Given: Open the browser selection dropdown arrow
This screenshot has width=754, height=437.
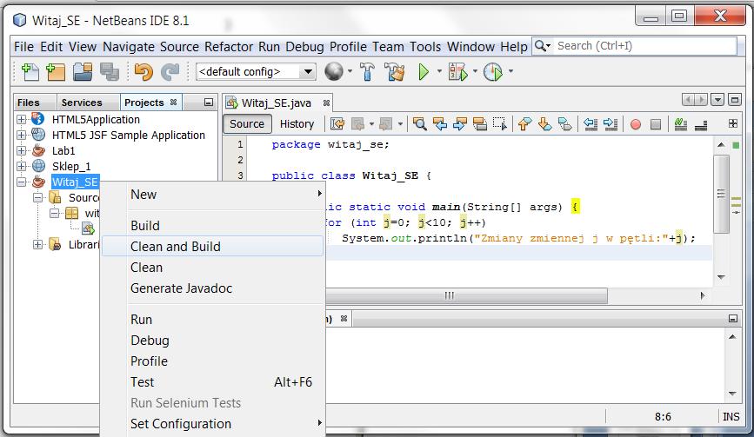Looking at the screenshot, I should point(350,71).
